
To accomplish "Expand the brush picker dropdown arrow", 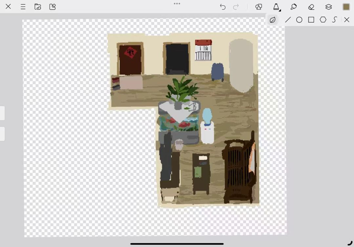I will pyautogui.click(x=280, y=10).
